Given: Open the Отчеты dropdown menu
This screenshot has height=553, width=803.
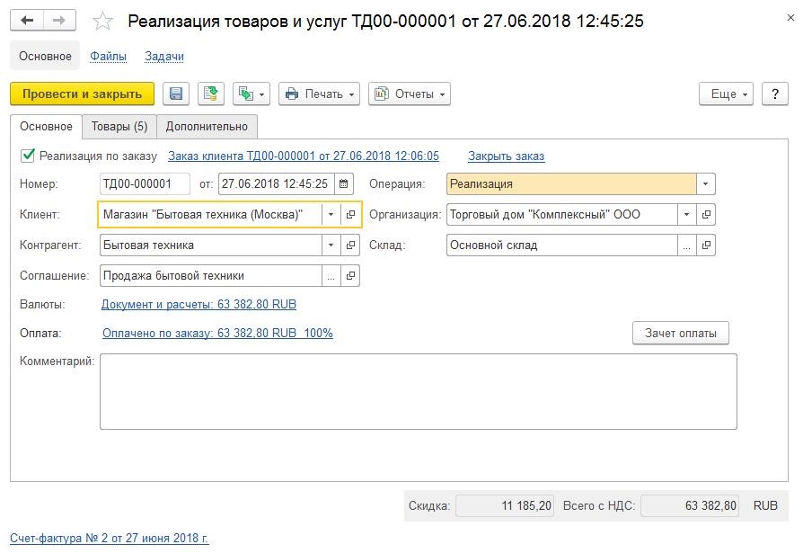Looking at the screenshot, I should (x=410, y=94).
